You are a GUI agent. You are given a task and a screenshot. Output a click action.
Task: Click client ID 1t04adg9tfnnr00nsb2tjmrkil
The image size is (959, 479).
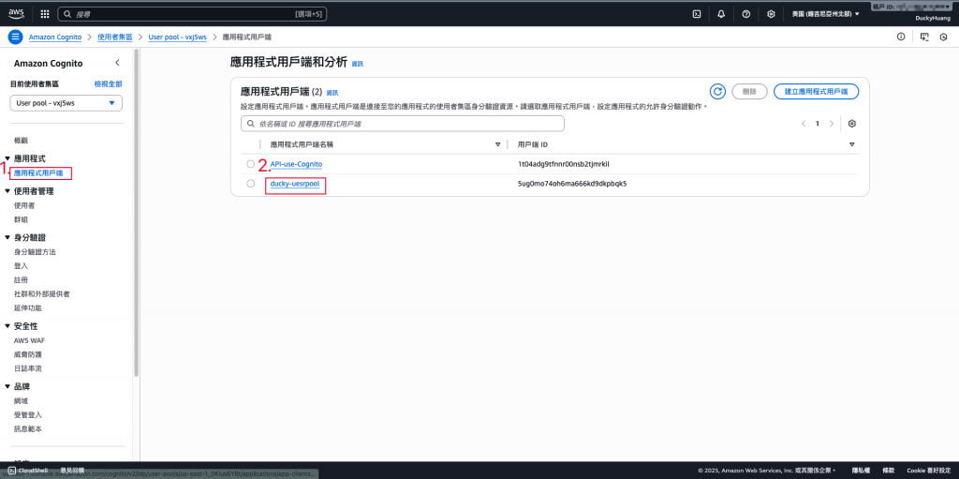pyautogui.click(x=564, y=164)
